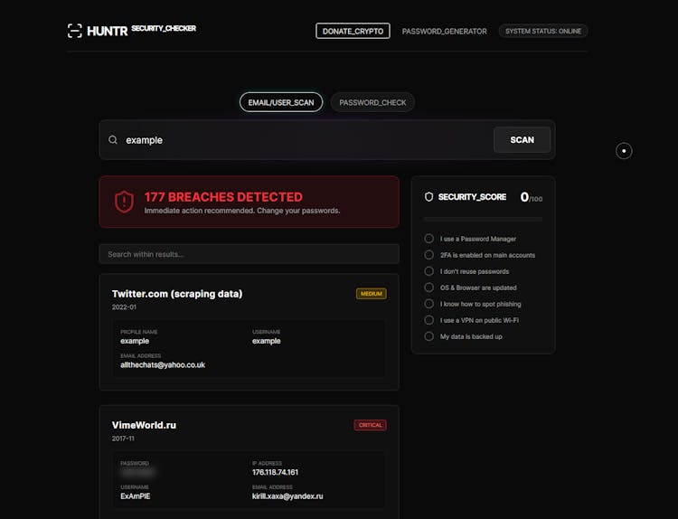Open the PASSWORD_GENERATOR link

(x=444, y=31)
